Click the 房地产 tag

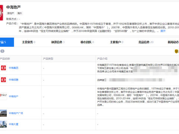10,13
